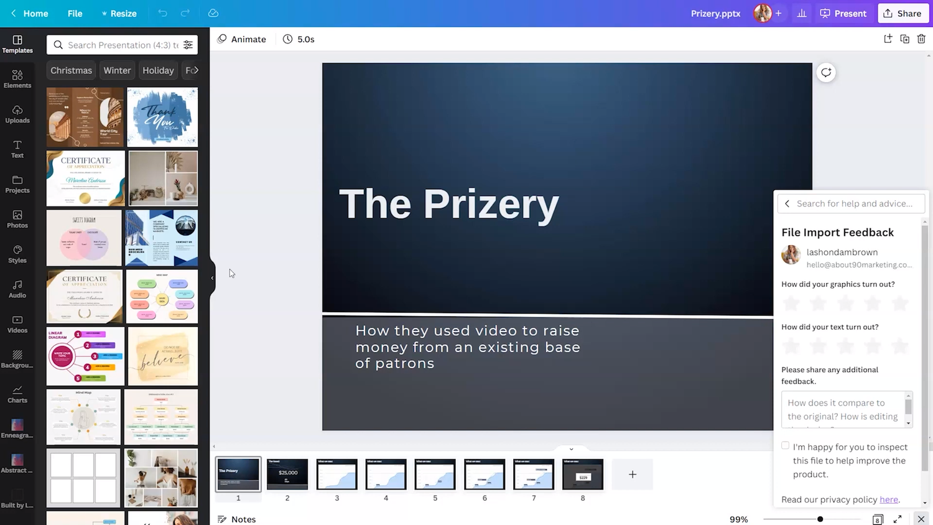This screenshot has width=933, height=525.
Task: Click the grid view icon near zoom controls
Action: click(x=877, y=519)
